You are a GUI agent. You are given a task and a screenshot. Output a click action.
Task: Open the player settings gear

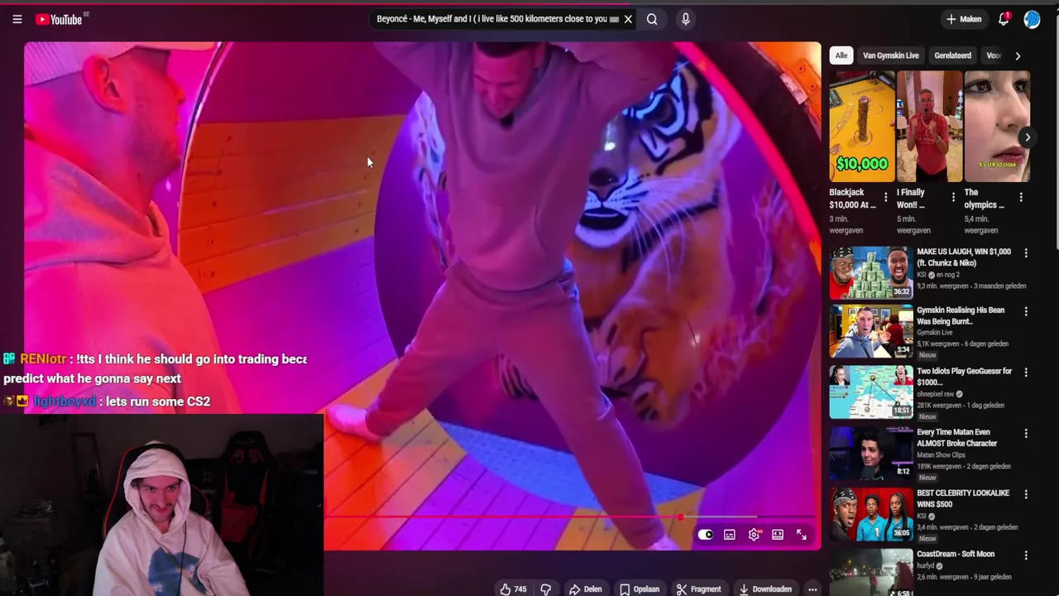coord(754,535)
